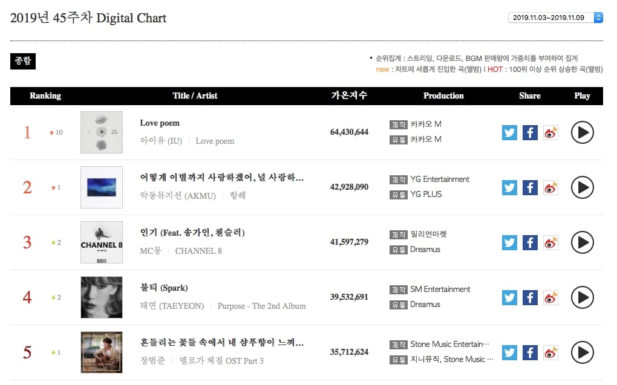Play Love poem by IU
The image size is (617, 385).
[583, 132]
